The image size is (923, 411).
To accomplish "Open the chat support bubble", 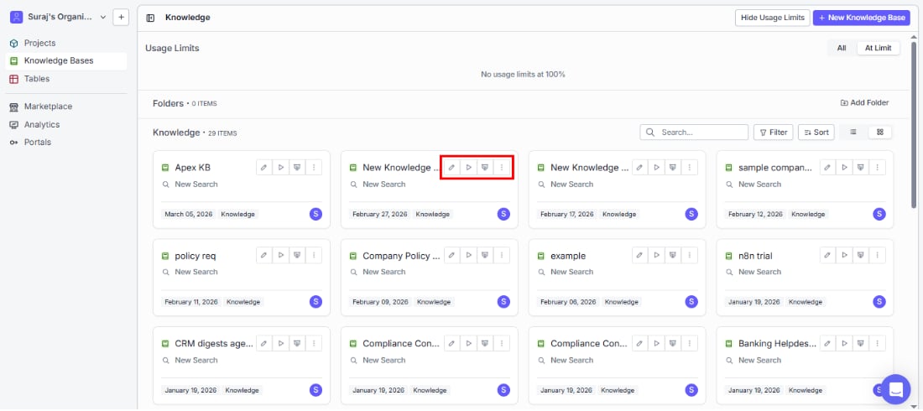I will [x=895, y=389].
